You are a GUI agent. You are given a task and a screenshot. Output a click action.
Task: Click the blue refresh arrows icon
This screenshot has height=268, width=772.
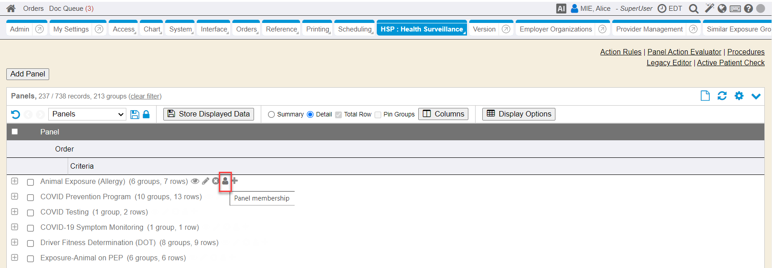[x=722, y=96]
